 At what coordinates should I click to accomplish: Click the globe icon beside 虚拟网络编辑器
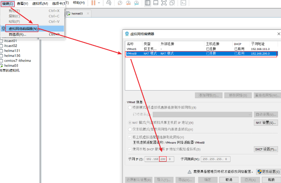tap(3, 28)
